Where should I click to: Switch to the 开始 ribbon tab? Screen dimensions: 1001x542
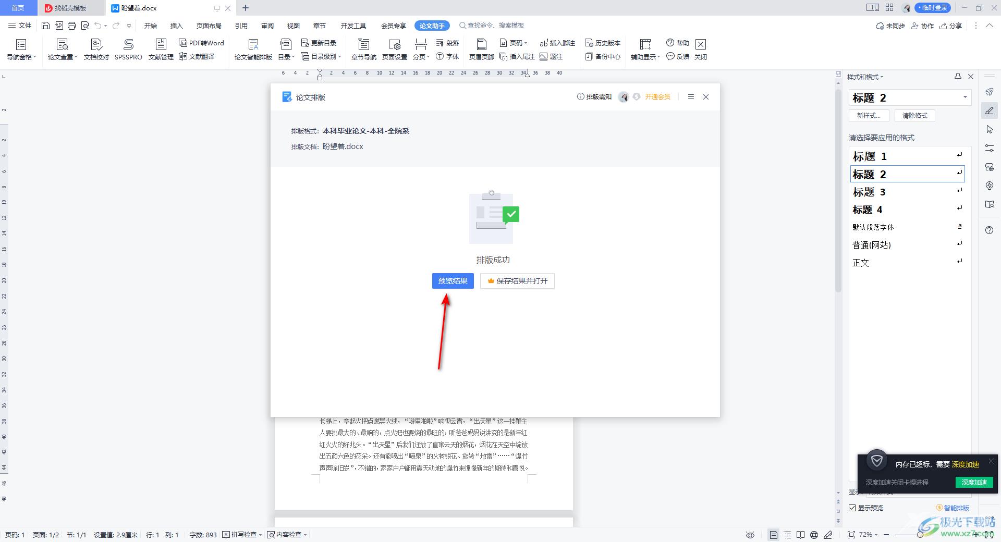click(x=151, y=26)
